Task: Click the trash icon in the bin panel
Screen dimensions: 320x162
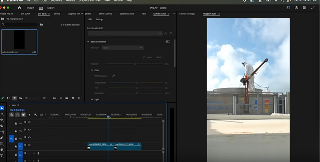Action: point(78,98)
